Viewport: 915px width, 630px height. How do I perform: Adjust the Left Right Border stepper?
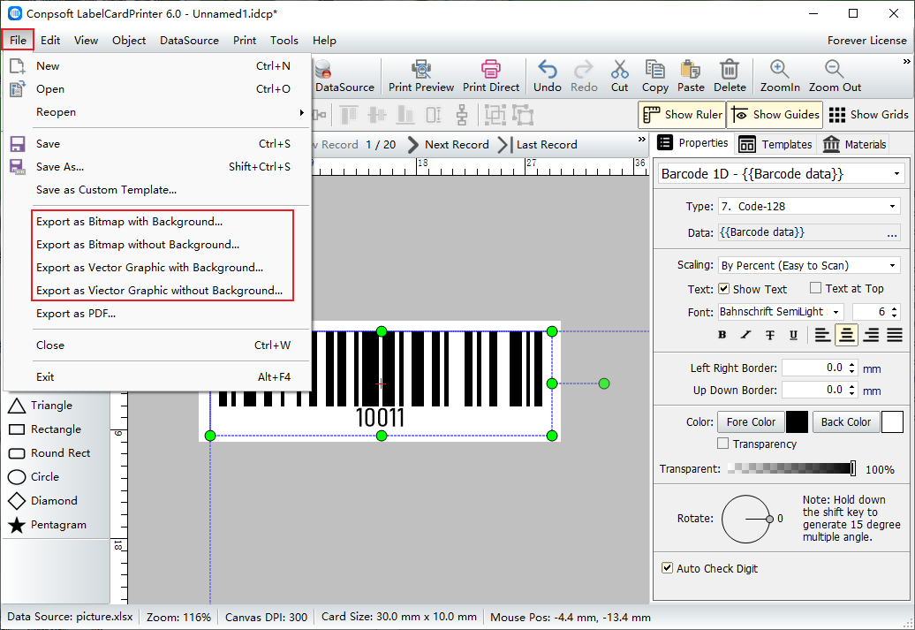852,368
